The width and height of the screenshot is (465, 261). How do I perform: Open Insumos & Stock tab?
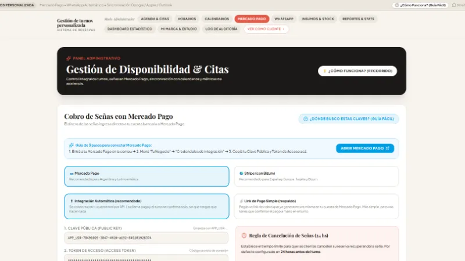pos(317,19)
